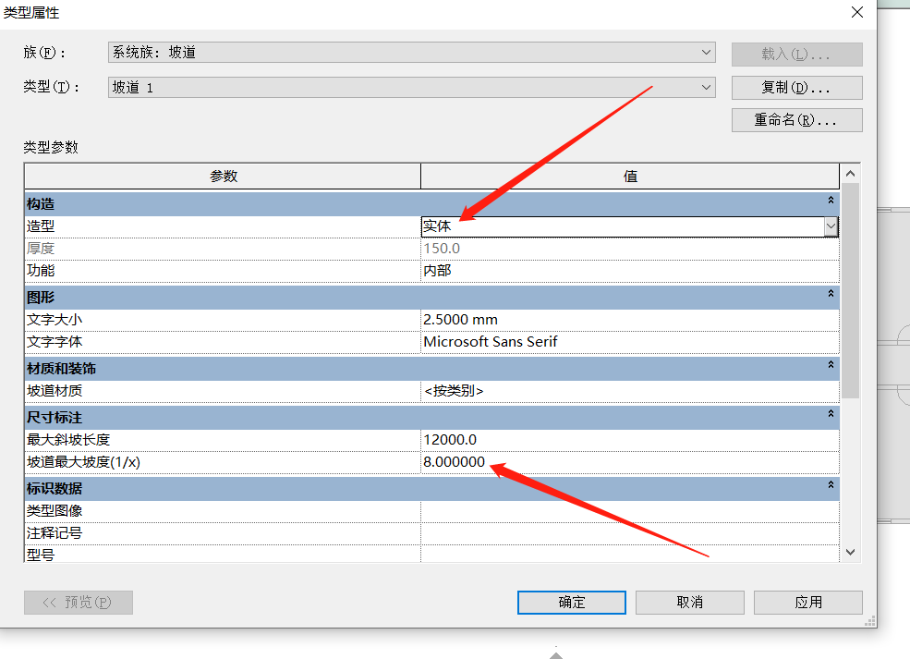Apply changes with 应用 button

tap(807, 602)
